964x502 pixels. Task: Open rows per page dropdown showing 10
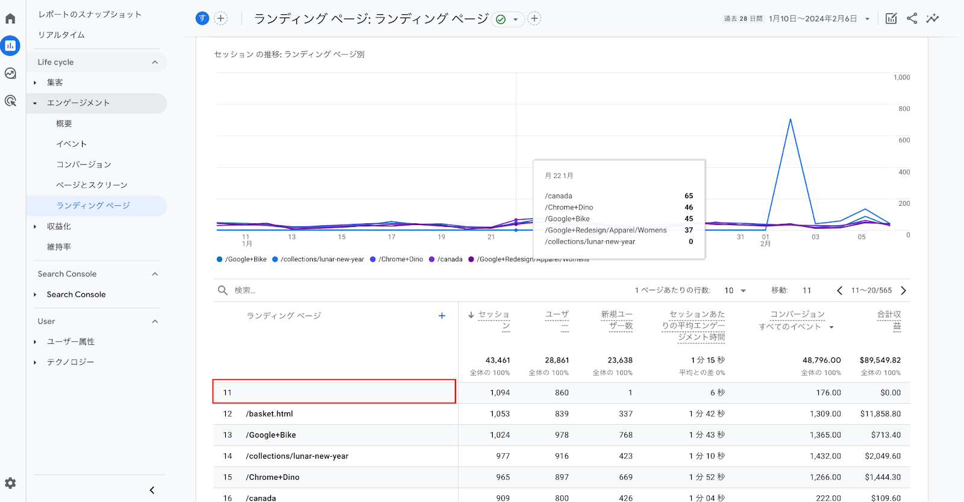tap(735, 290)
